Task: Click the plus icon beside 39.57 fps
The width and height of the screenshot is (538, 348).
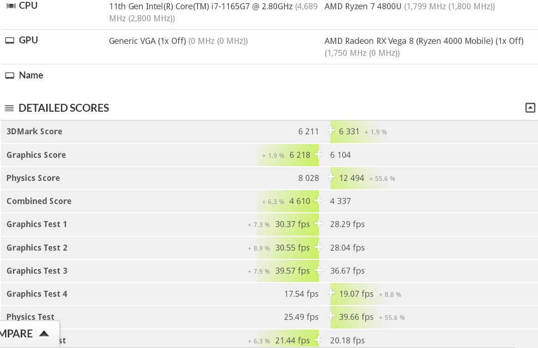Action: tap(318, 270)
